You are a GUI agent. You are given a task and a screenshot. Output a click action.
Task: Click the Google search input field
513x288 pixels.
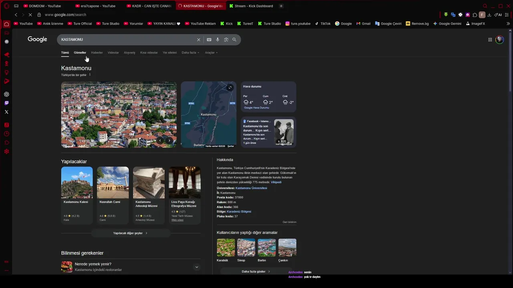pos(127,40)
